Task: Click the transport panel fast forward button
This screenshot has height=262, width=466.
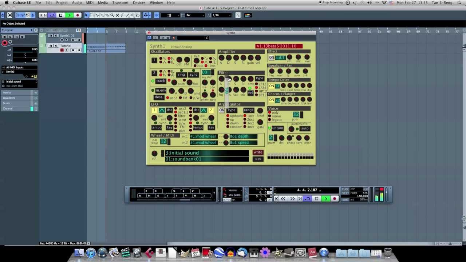Action: pyautogui.click(x=292, y=199)
